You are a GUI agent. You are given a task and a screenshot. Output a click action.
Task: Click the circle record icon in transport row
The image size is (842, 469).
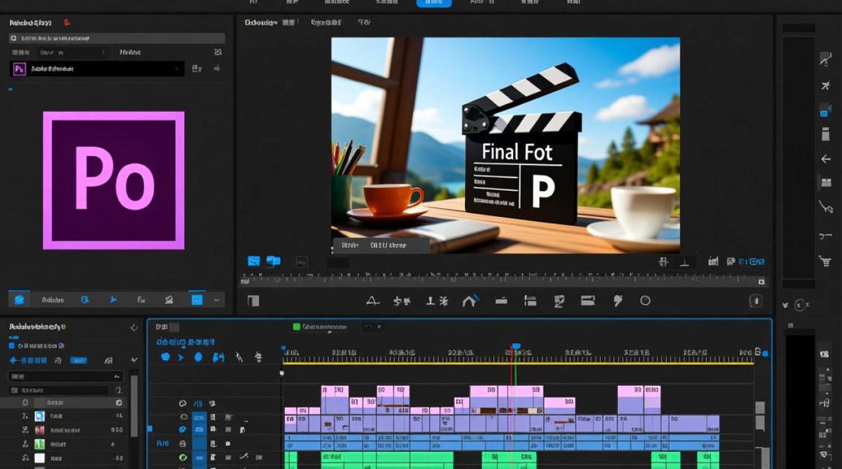pos(645,301)
